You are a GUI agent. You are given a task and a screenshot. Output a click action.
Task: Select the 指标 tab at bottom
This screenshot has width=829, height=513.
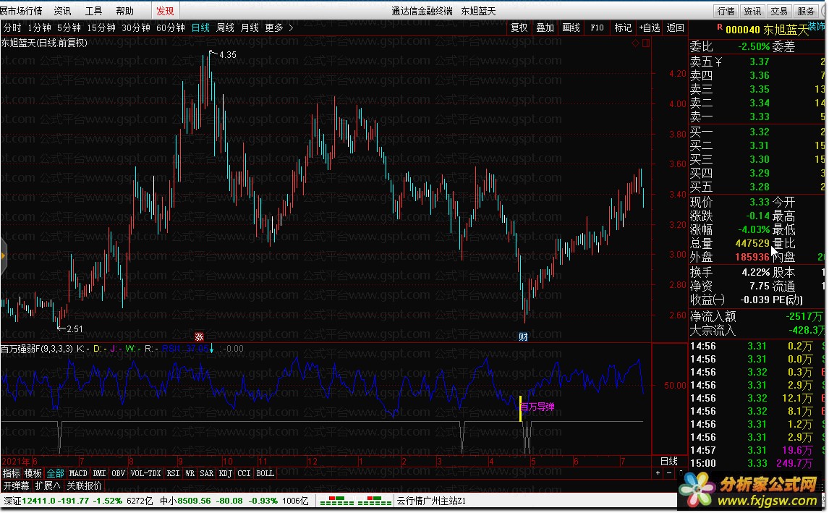11,472
